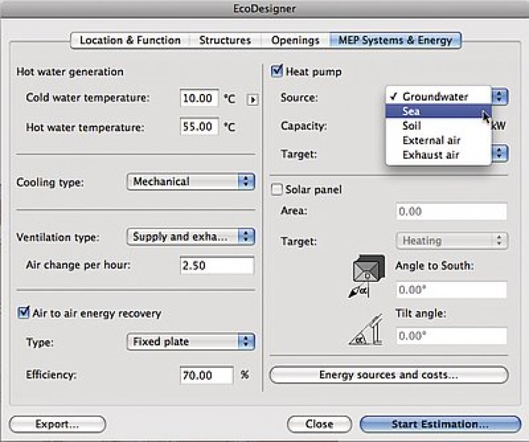Click the Heat pump Source dropdown arrows

tap(500, 97)
